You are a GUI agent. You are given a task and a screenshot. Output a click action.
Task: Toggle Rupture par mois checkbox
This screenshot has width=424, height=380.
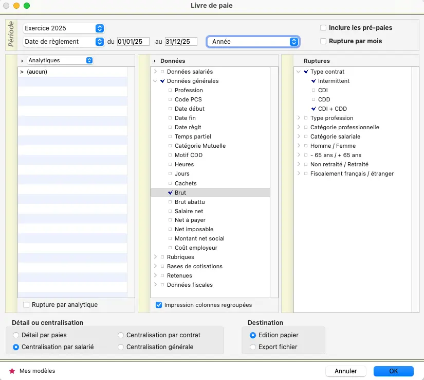pos(323,41)
